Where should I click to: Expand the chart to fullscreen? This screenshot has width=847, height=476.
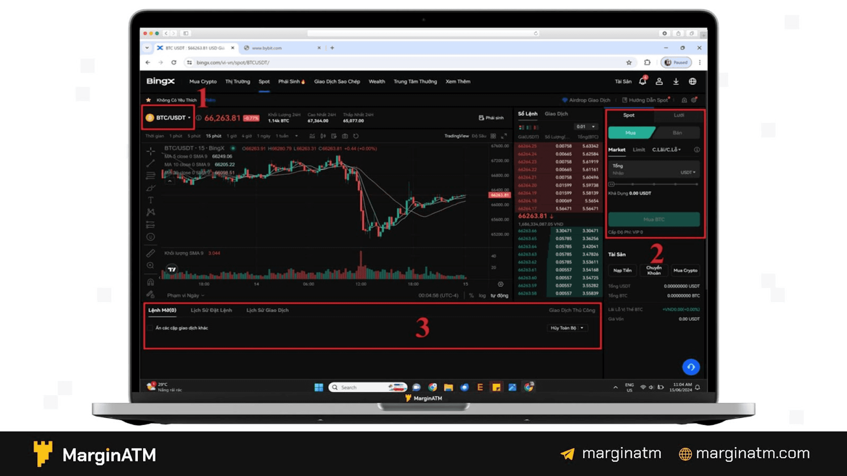tap(504, 136)
